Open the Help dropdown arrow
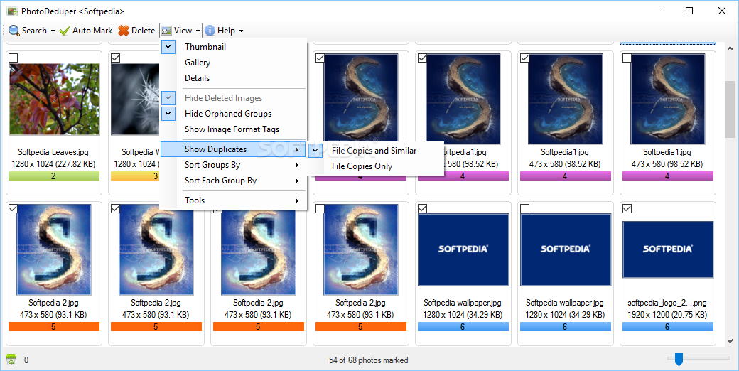739x371 pixels. pyautogui.click(x=242, y=31)
